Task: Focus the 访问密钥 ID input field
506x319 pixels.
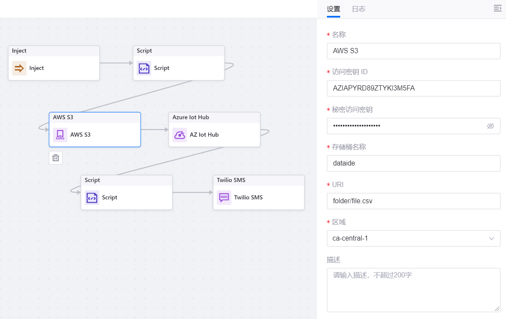Action: [413, 88]
